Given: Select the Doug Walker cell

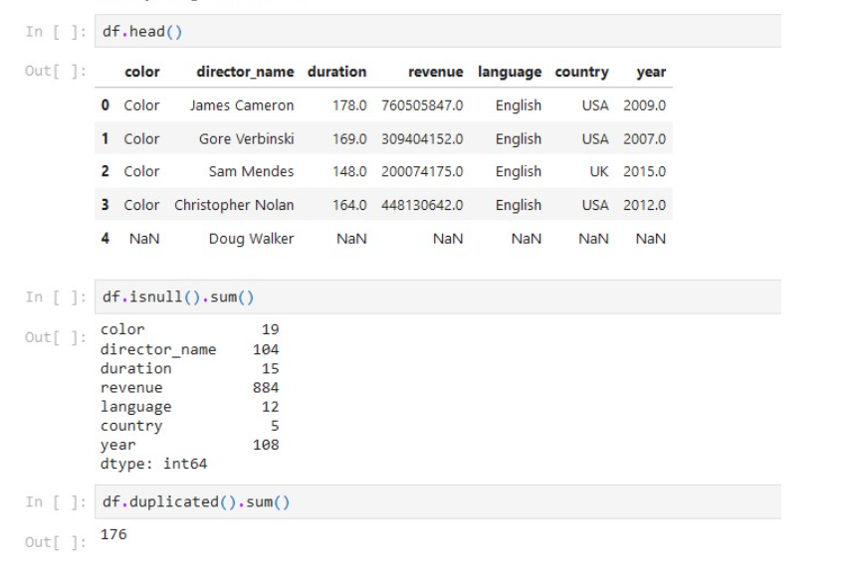Looking at the screenshot, I should click(x=251, y=239).
